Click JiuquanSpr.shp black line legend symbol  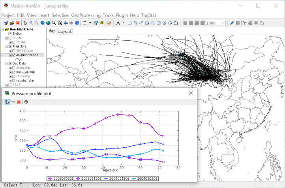click(x=18, y=60)
